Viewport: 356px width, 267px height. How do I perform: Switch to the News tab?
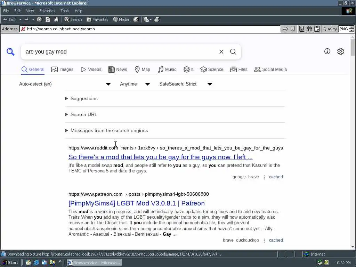(x=118, y=70)
